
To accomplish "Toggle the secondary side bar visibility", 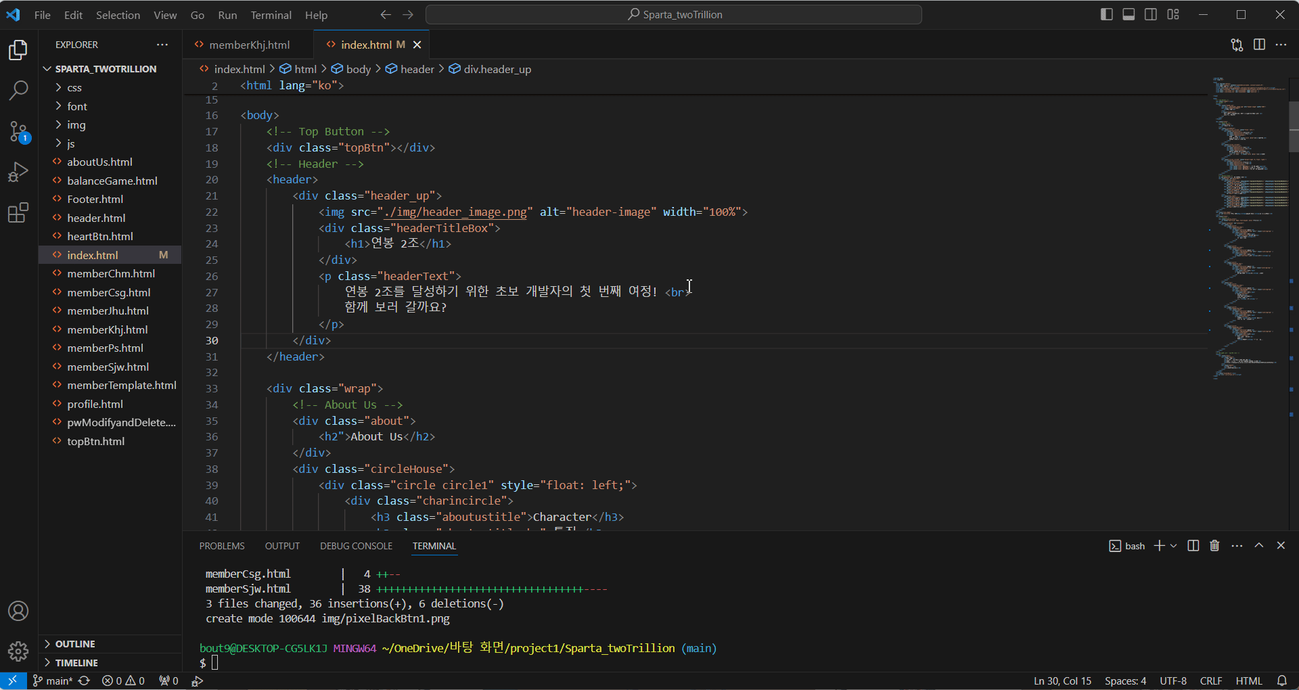I will point(1151,15).
